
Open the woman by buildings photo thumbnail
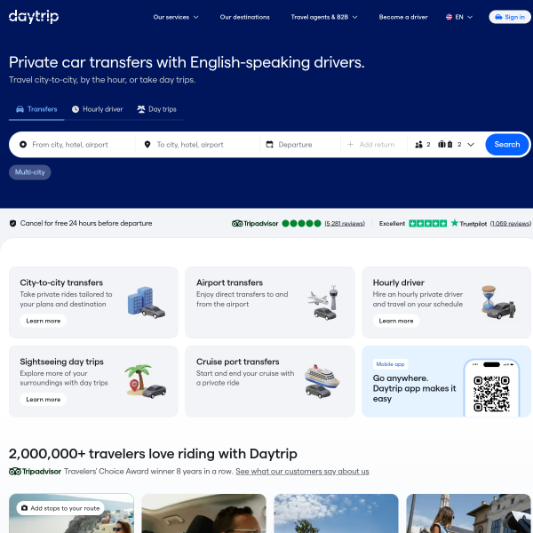coord(468,513)
